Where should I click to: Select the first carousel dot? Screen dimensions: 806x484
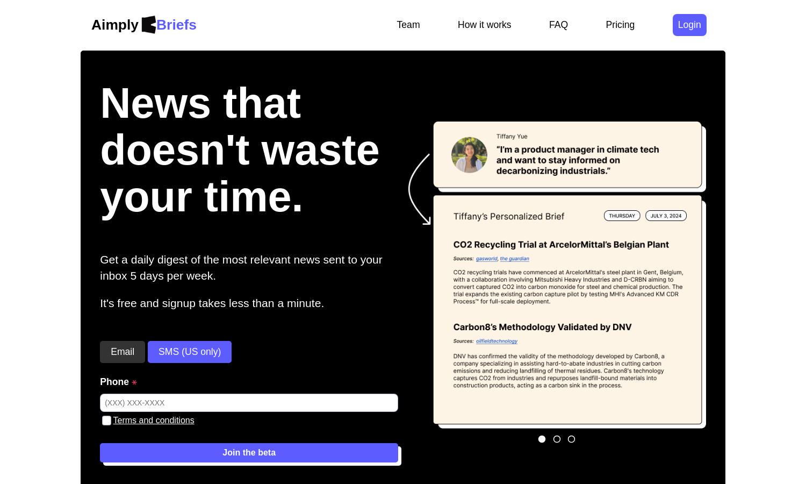pos(542,439)
